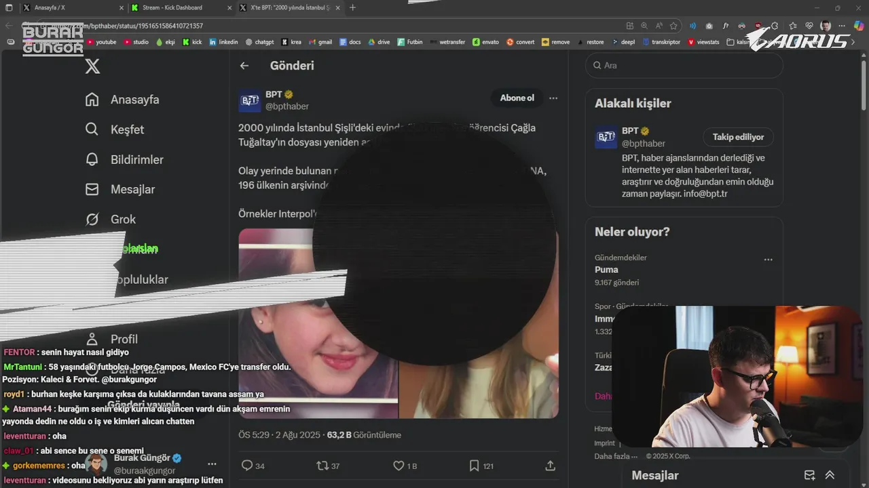Open tab actions menu at top-left

9,7
